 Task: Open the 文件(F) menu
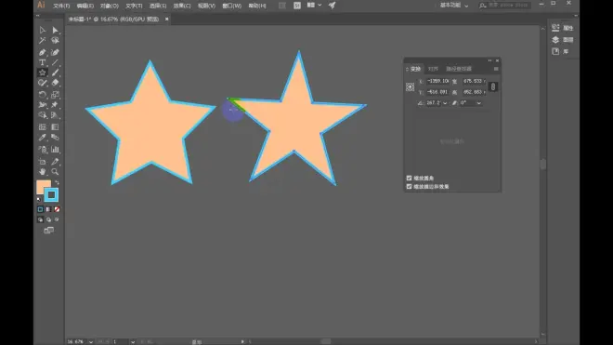61,6
